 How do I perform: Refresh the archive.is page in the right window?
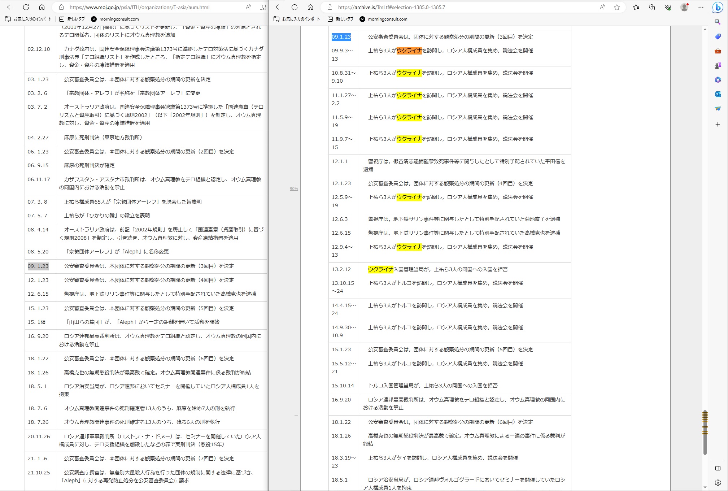tap(295, 7)
